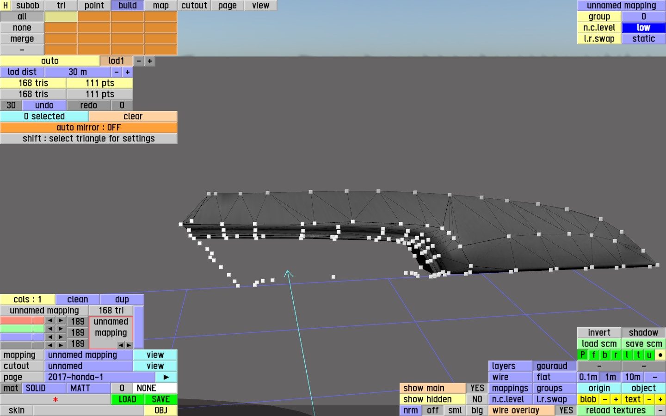This screenshot has height=416, width=666.
Task: Select the green u view button
Action: [649, 355]
